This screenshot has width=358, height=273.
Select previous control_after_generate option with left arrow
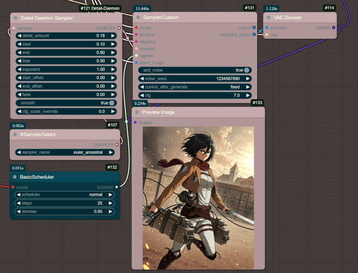pyautogui.click(x=142, y=87)
